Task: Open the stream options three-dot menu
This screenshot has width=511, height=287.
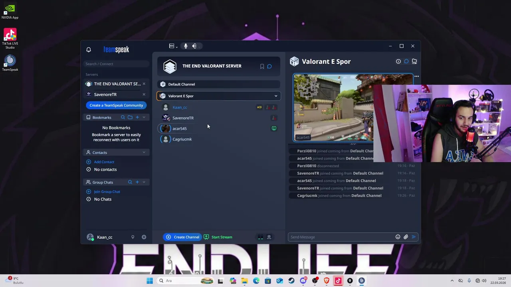Action: tap(416, 77)
